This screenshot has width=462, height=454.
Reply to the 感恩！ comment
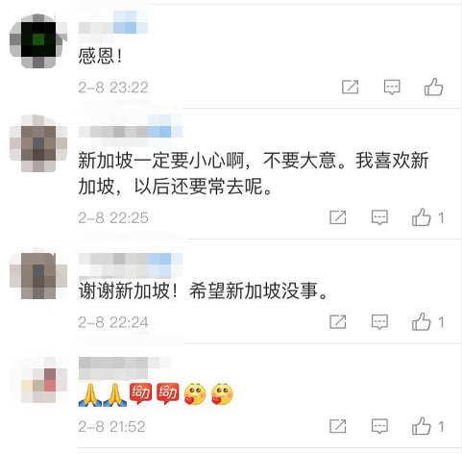click(x=392, y=87)
